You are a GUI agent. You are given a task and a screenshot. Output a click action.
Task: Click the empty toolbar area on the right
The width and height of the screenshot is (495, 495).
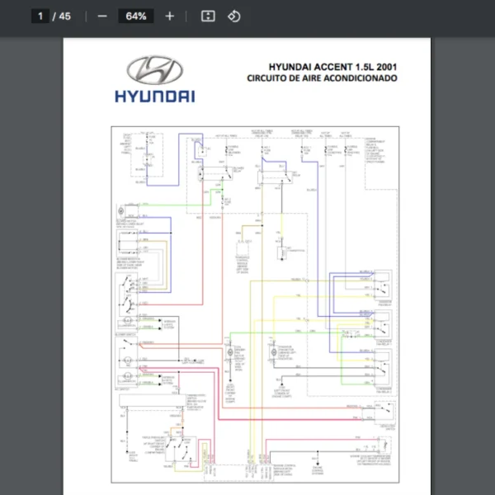click(371, 16)
